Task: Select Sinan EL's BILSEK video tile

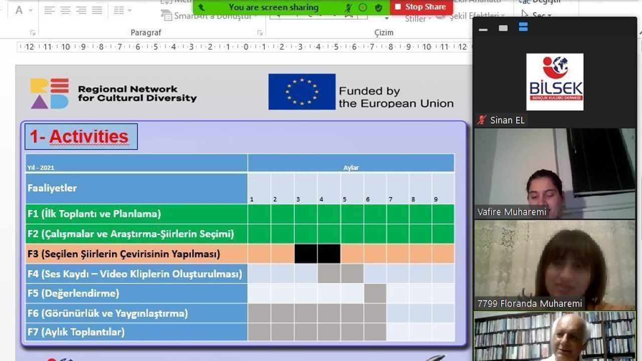Action: tap(555, 82)
